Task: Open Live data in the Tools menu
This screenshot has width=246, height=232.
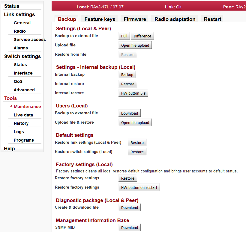Action: pos(23,115)
